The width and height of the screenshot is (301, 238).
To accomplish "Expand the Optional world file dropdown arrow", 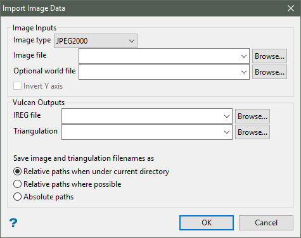I will coord(244,72).
